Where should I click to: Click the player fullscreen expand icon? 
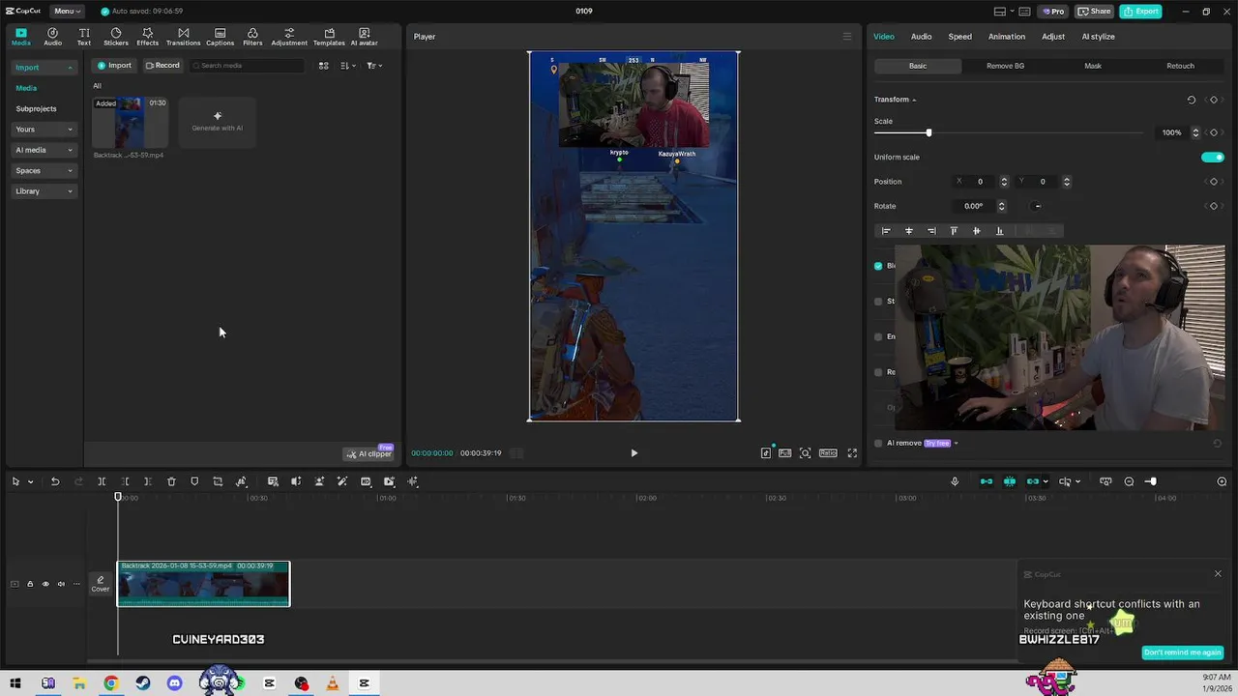coord(852,452)
